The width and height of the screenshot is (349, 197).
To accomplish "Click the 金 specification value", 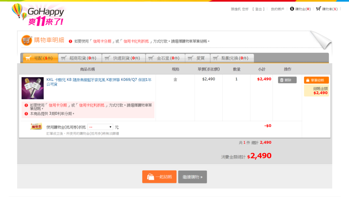I will coord(176,79).
